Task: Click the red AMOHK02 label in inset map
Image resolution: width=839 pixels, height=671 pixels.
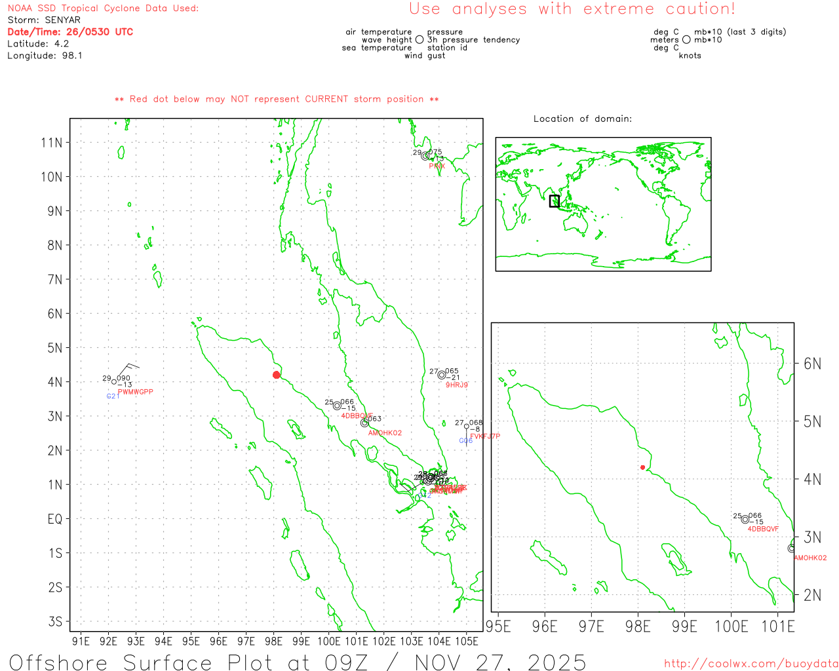Action: pos(810,558)
